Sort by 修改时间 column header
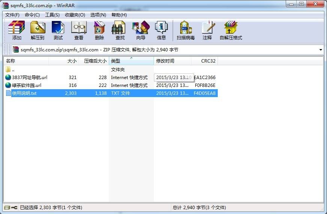The height and width of the screenshot is (214, 327). (x=172, y=61)
